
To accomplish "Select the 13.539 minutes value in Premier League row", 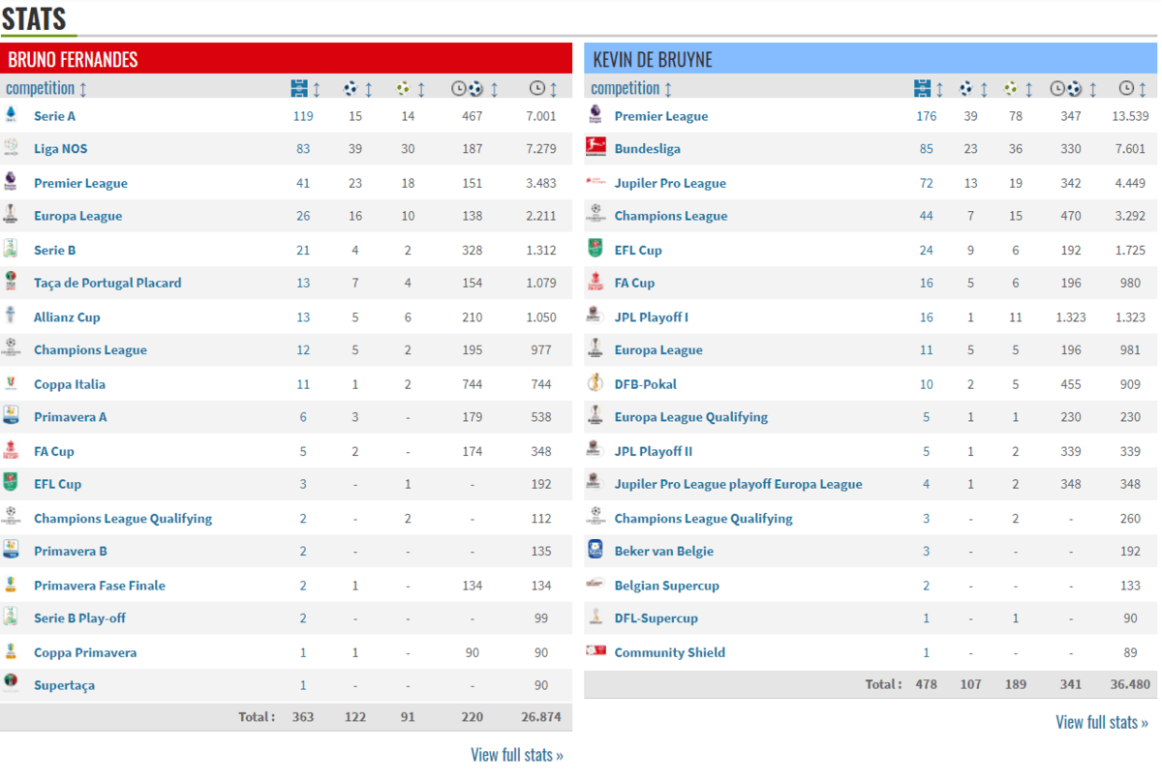I will coord(1130,116).
